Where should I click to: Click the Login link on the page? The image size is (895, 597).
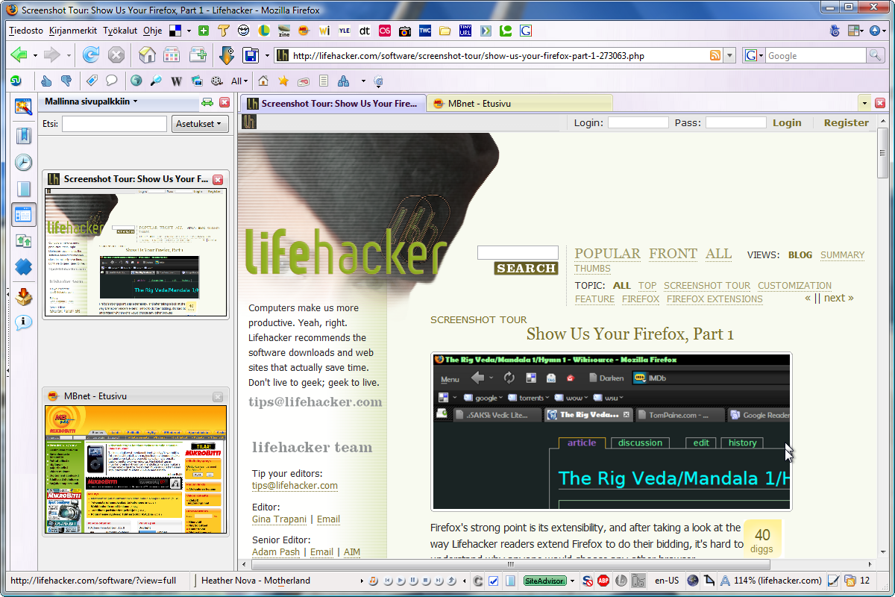787,123
